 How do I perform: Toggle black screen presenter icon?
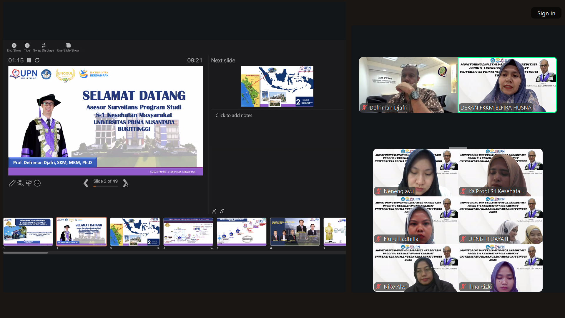29,183
